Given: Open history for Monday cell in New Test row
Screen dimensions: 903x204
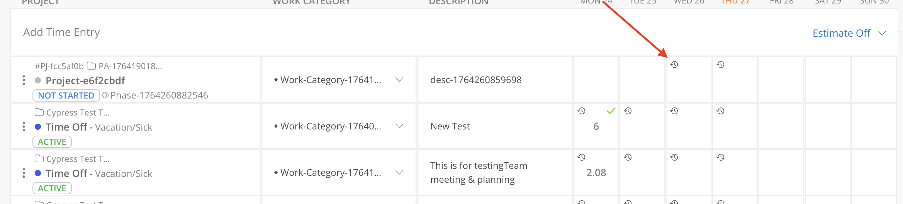Looking at the screenshot, I should coord(581,111).
